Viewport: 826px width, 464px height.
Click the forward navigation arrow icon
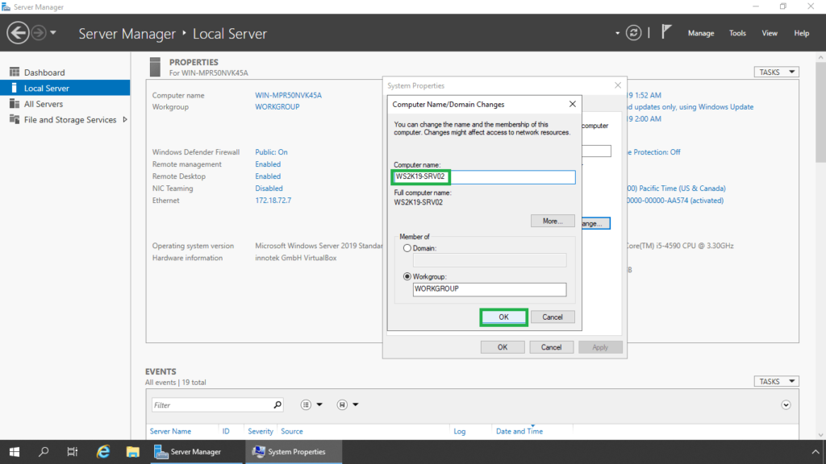tap(39, 32)
